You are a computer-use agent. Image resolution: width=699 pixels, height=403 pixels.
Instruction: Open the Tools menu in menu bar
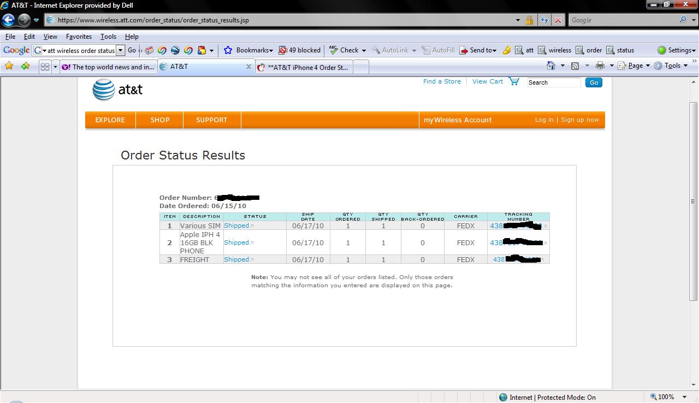[x=108, y=37]
